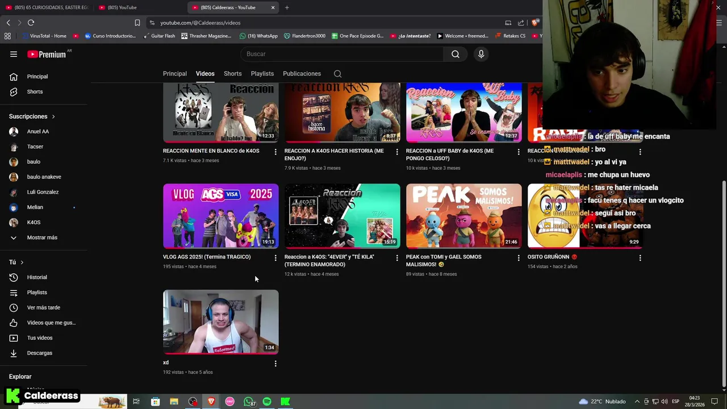Image resolution: width=727 pixels, height=409 pixels.
Task: Expand the Tú section chevron
Action: [22, 262]
